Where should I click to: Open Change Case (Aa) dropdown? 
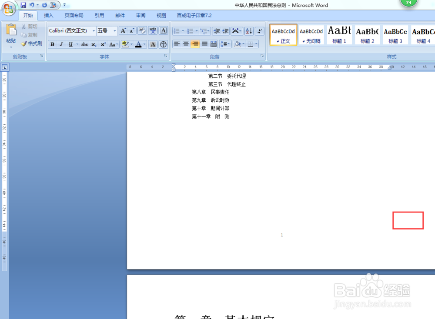point(114,44)
